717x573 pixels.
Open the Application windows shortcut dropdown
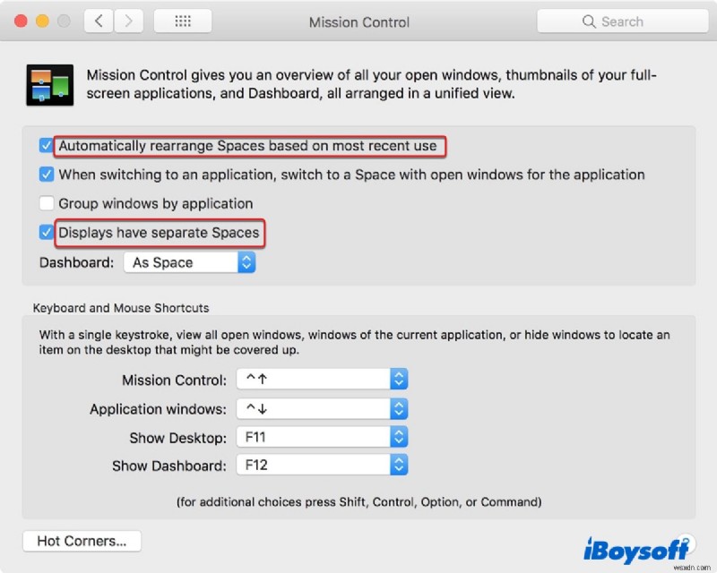[322, 408]
